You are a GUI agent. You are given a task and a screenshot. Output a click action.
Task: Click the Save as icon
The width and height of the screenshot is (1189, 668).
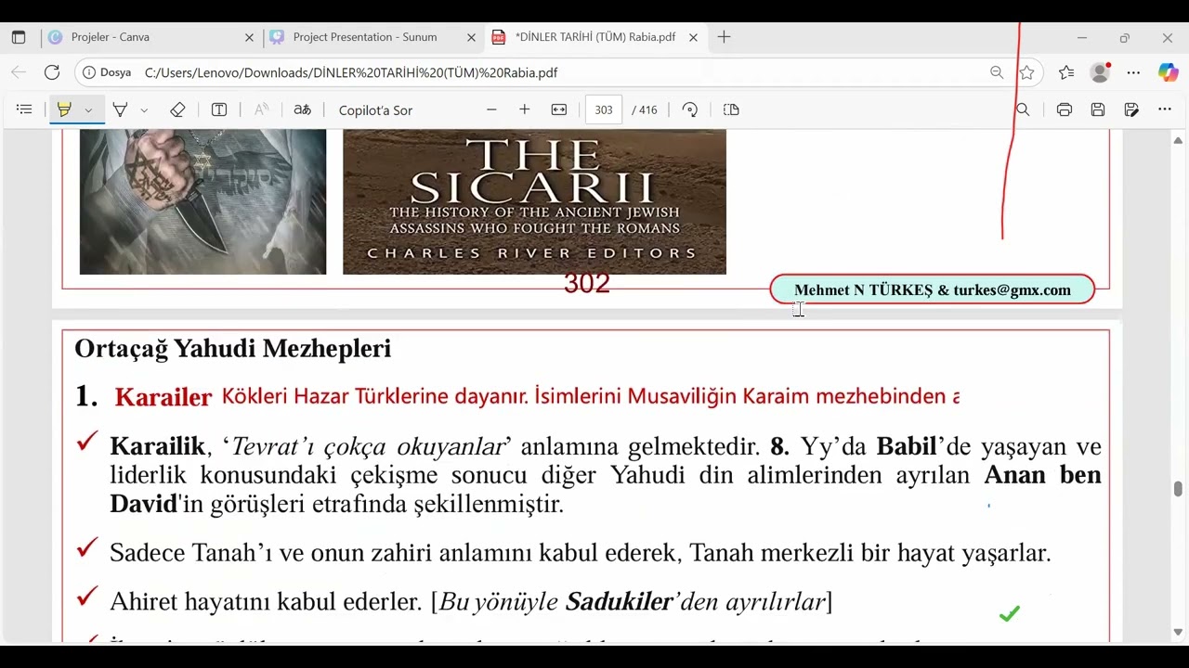click(x=1131, y=109)
